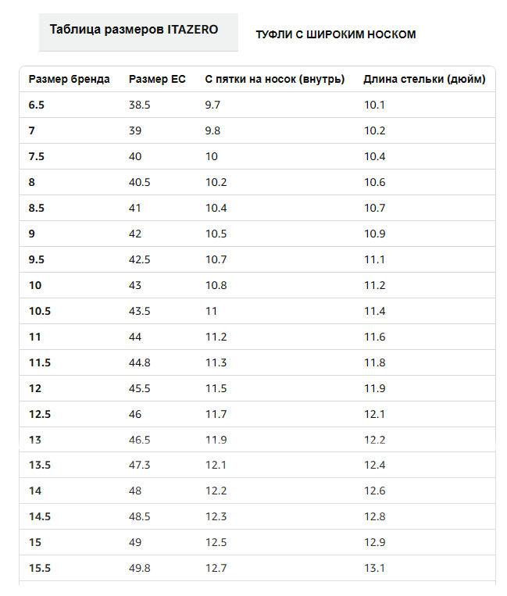Click the EU size 49.8 cell
The image size is (507, 596).
pyautogui.click(x=140, y=568)
